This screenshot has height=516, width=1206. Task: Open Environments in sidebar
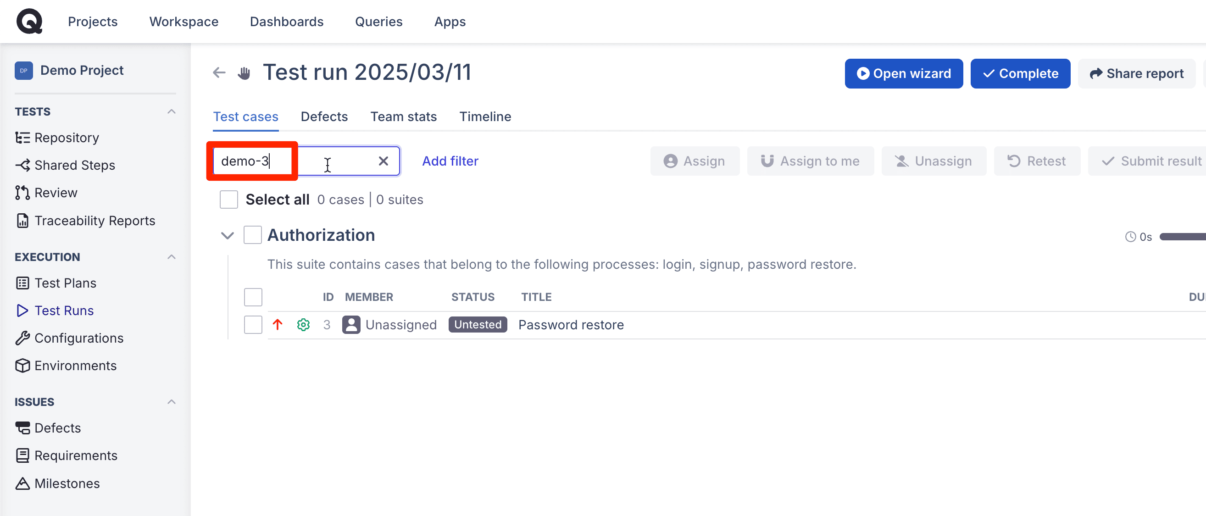pos(66,366)
